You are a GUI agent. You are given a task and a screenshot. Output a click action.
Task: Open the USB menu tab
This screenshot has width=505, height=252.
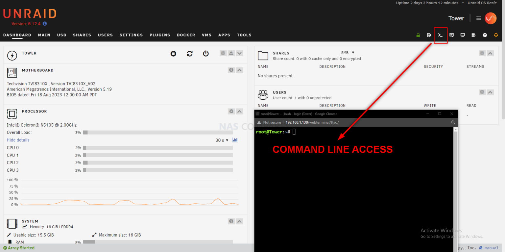coord(61,35)
